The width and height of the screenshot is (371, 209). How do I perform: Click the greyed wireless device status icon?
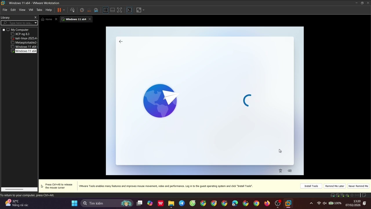357,195
